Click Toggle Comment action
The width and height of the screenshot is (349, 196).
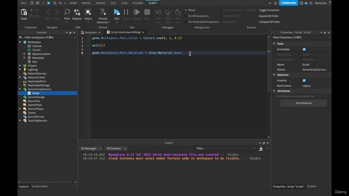tap(269, 10)
